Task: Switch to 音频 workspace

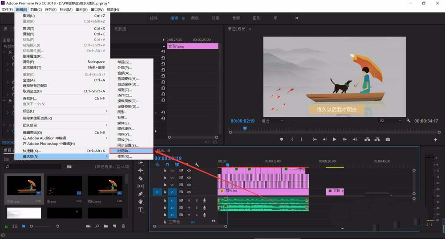Action: [x=236, y=18]
